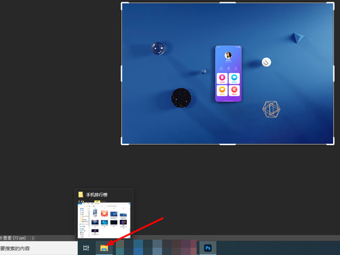Open File Explorer from the taskbar

tap(104, 248)
